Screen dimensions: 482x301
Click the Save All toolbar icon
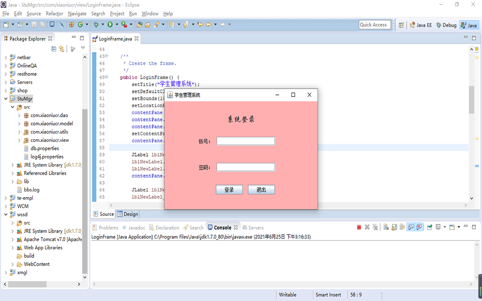click(x=42, y=24)
